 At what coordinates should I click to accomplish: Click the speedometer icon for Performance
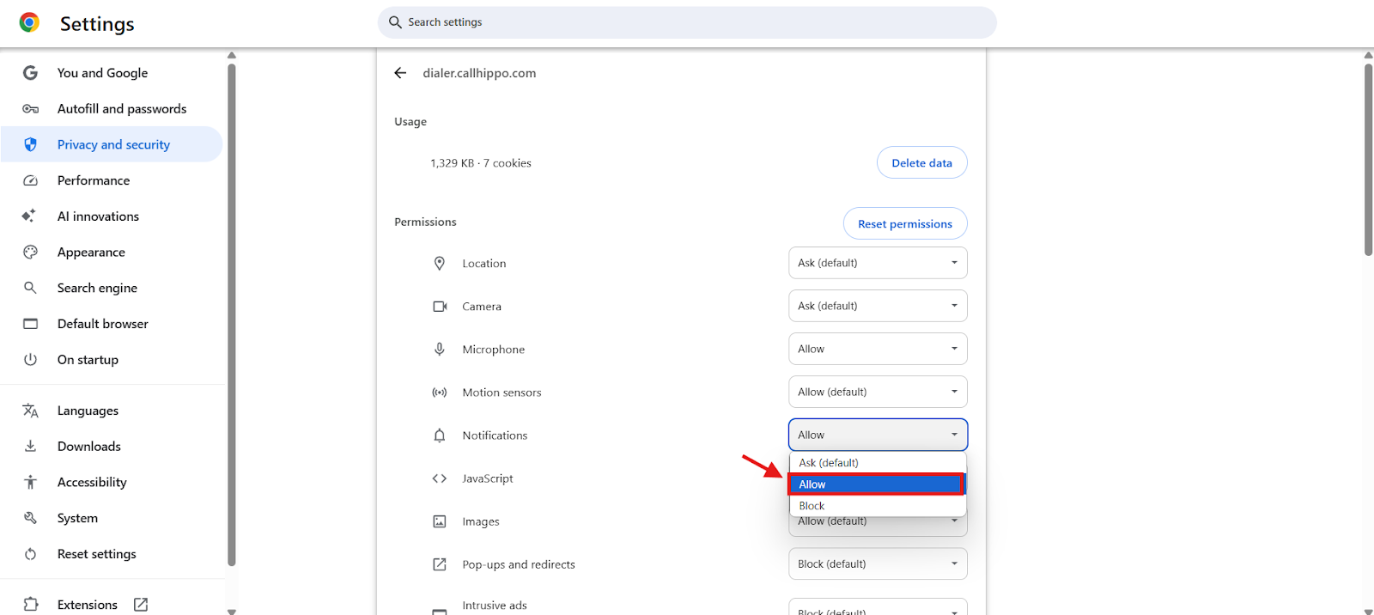pos(30,180)
